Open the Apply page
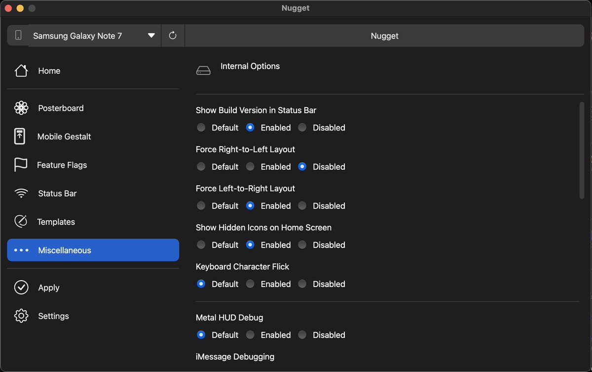 coord(93,288)
